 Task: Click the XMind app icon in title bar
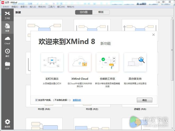coord(3,2)
